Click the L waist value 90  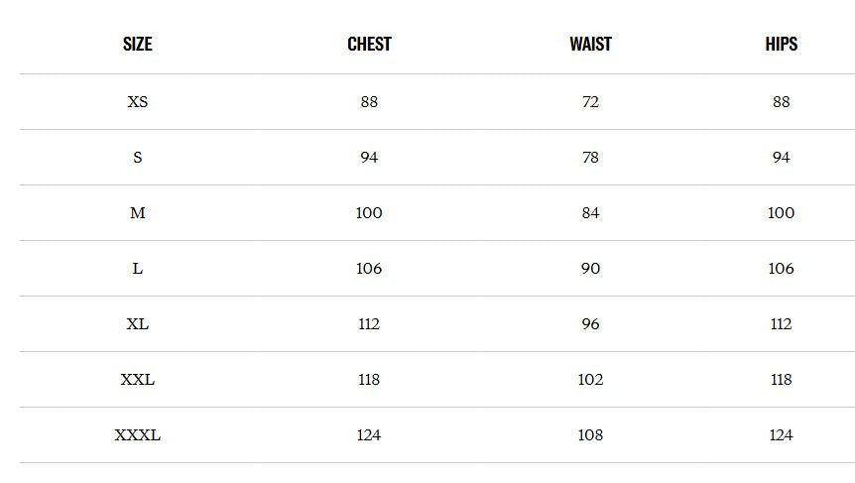click(590, 268)
